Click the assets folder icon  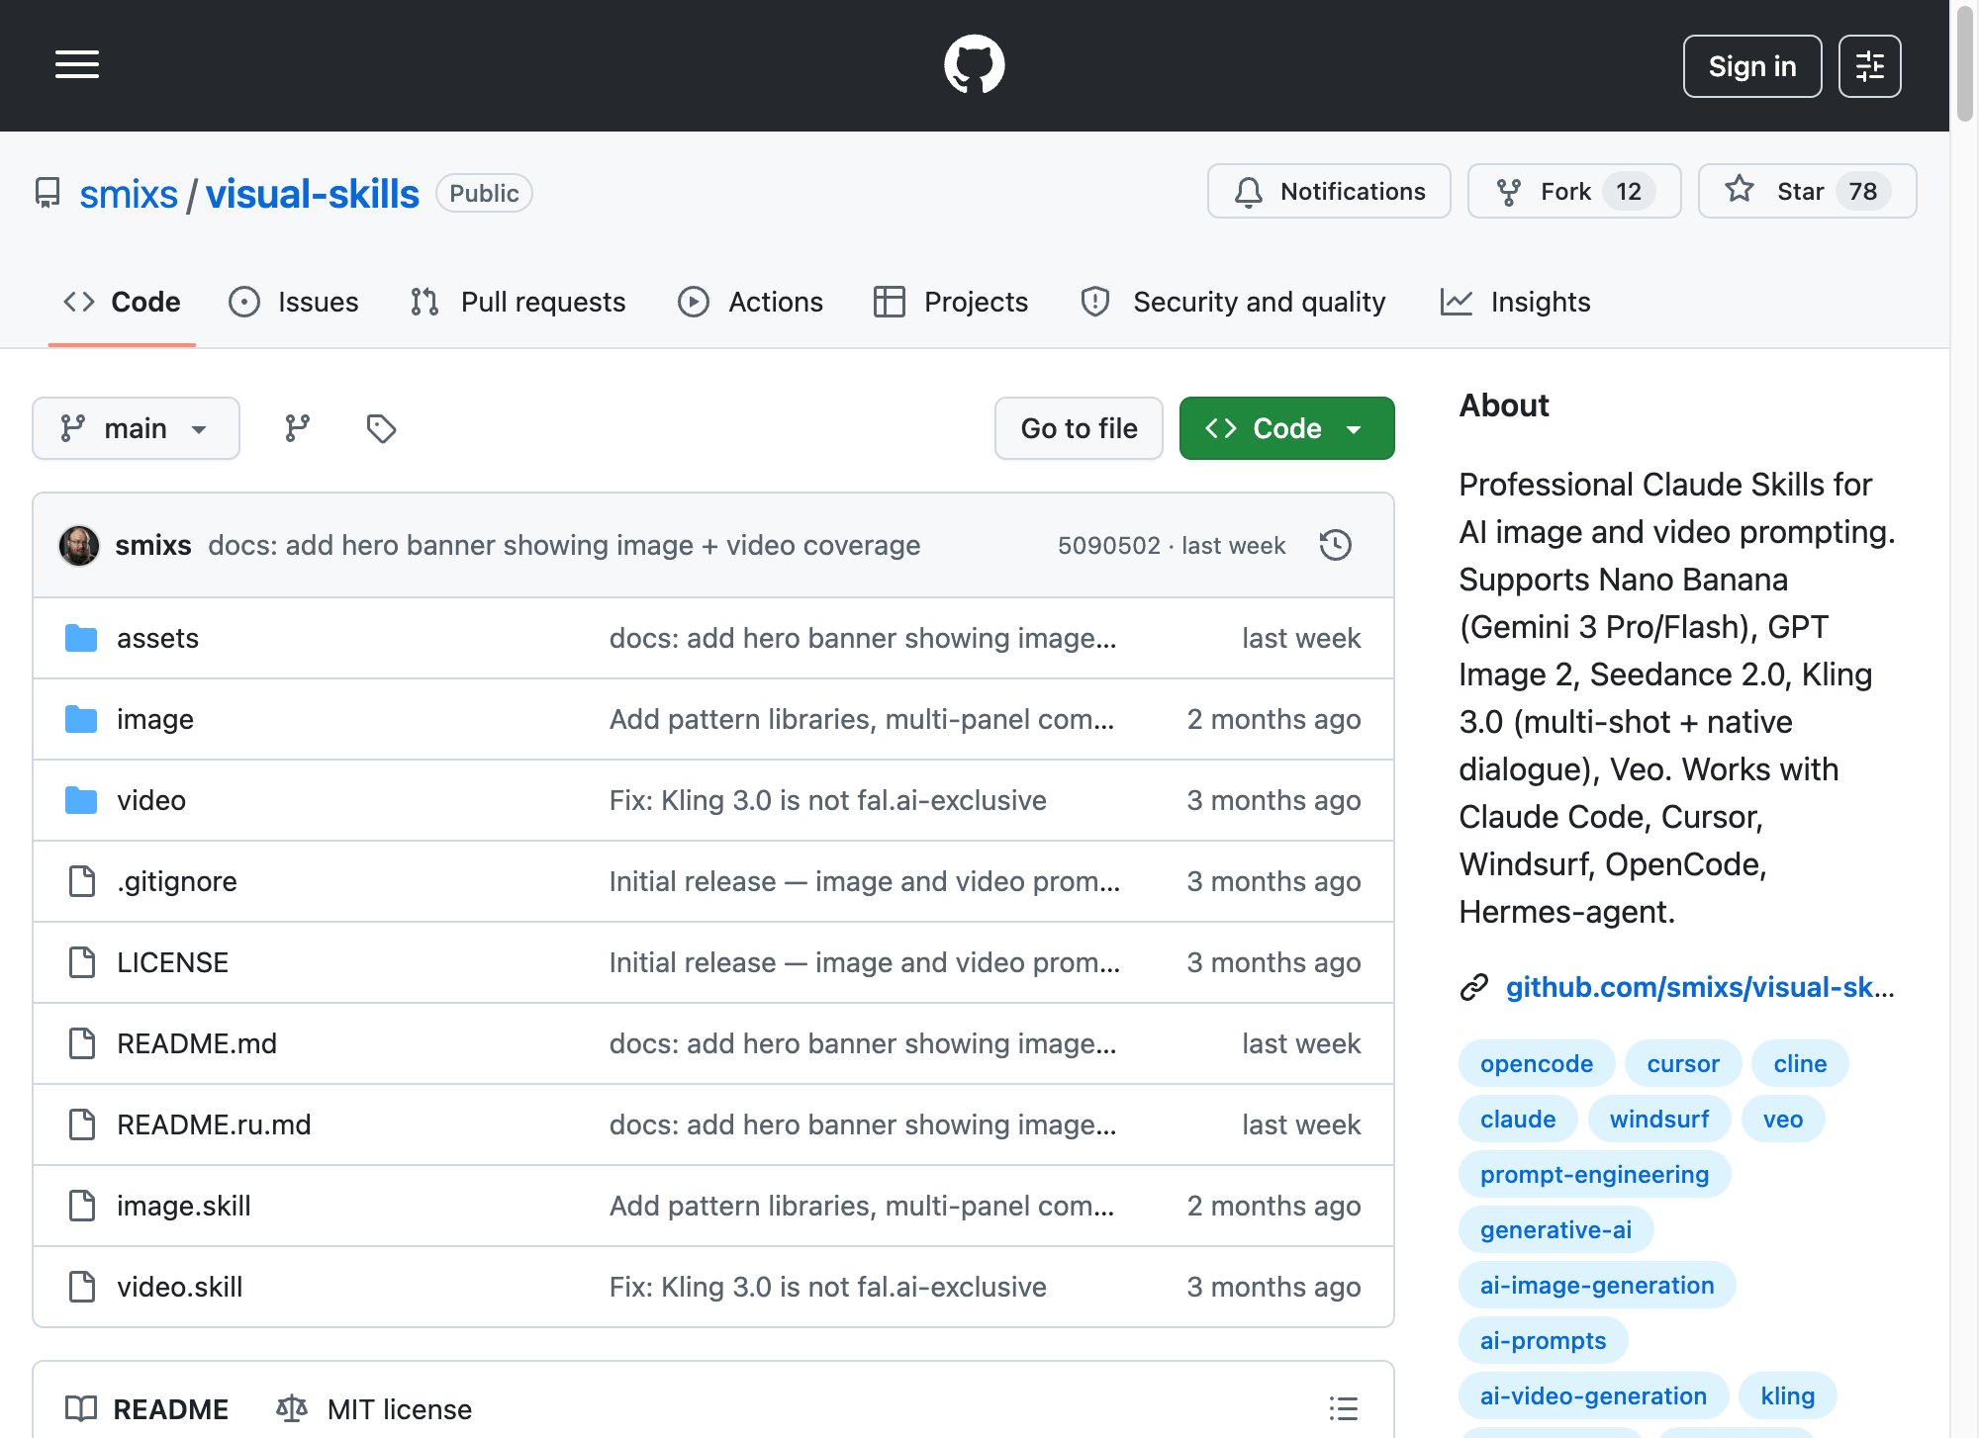tap(81, 638)
